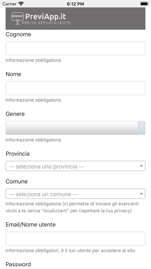Click the Comune dropdown arrow icon
Viewport: 151px width, 269px height.
[141, 194]
